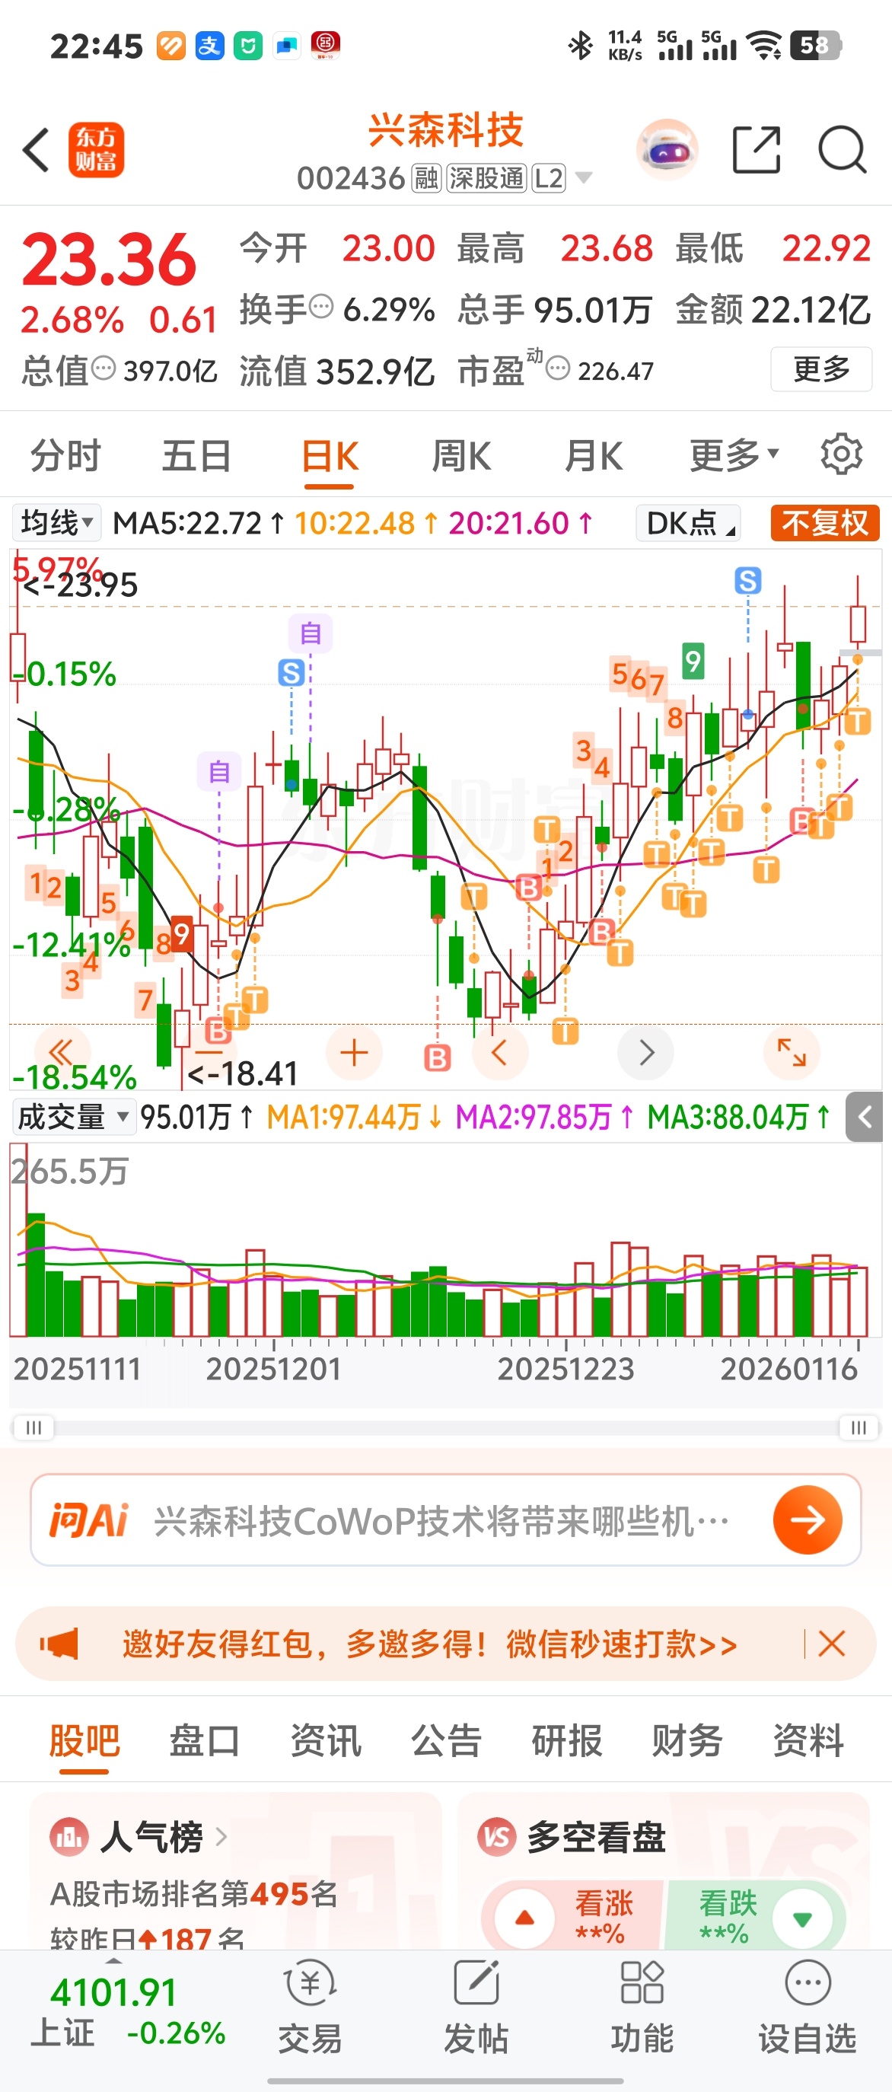
Task: Tap the 融 margin badge
Action: pos(426,178)
